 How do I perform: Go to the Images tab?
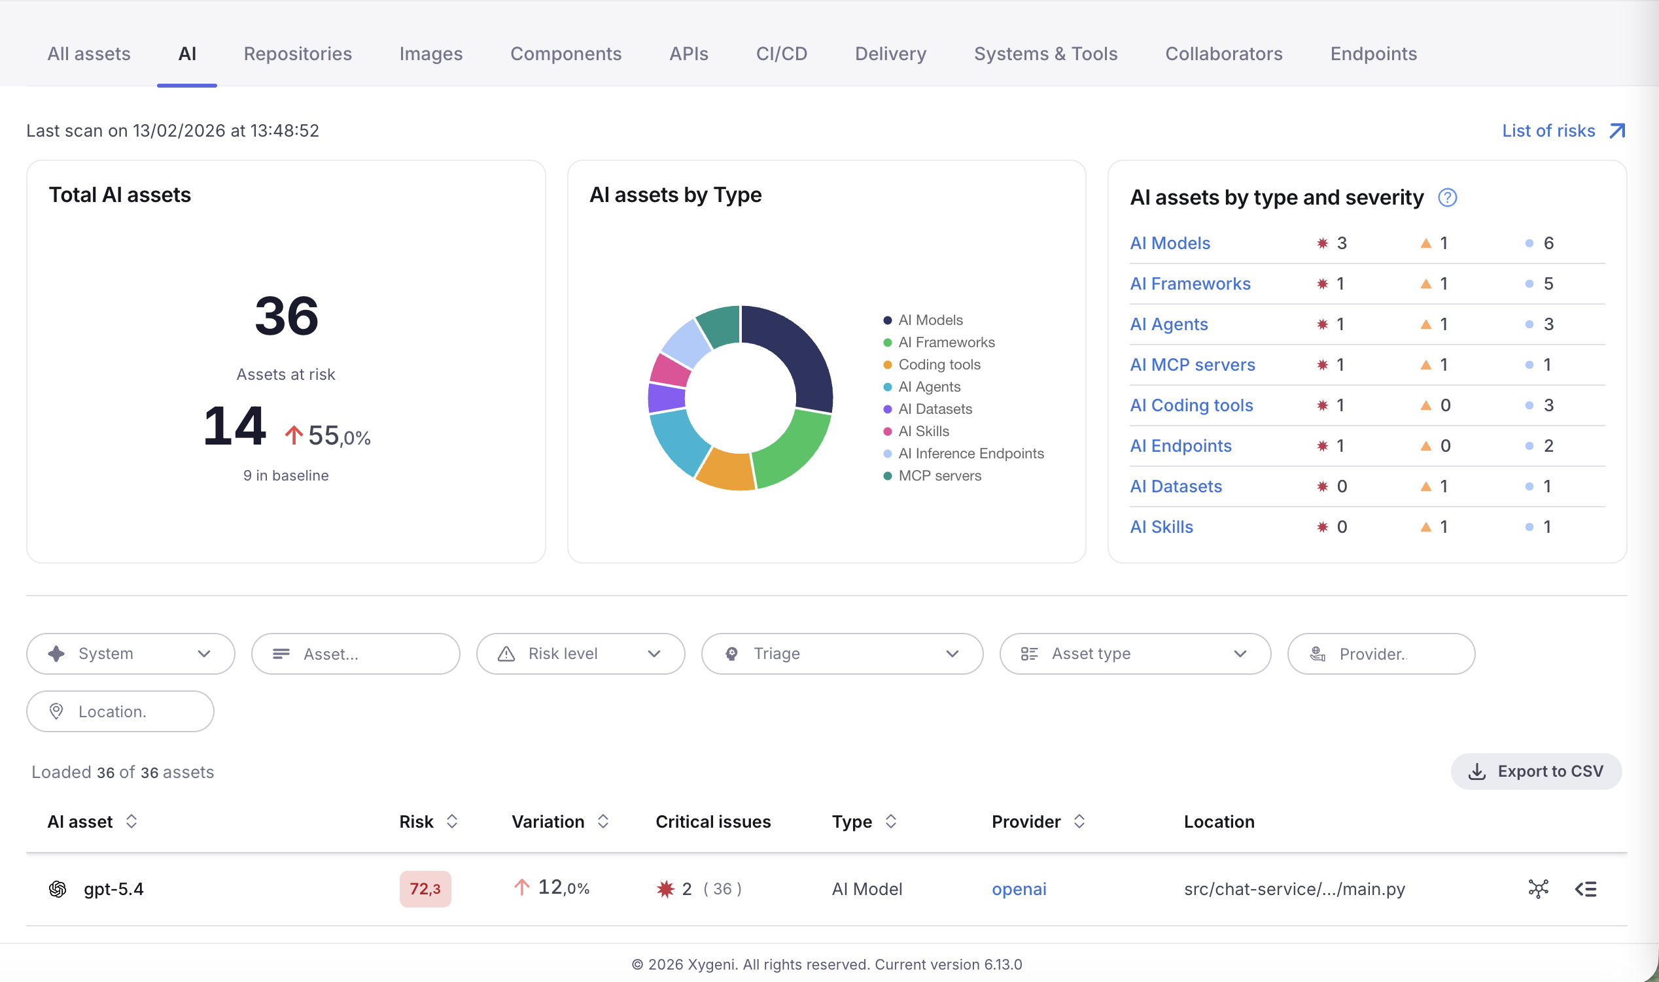(431, 54)
